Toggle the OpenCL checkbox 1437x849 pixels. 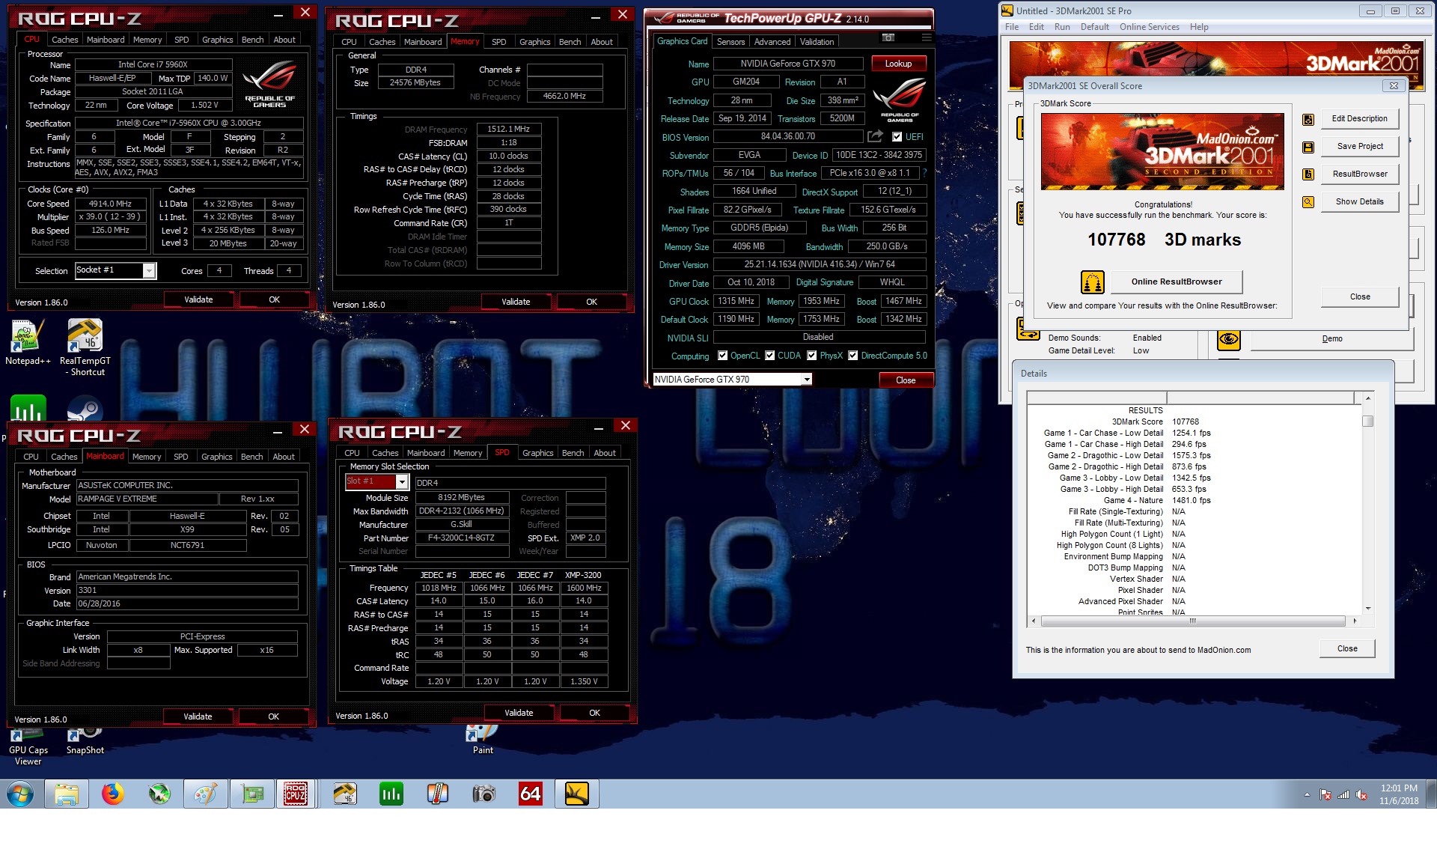tap(723, 356)
